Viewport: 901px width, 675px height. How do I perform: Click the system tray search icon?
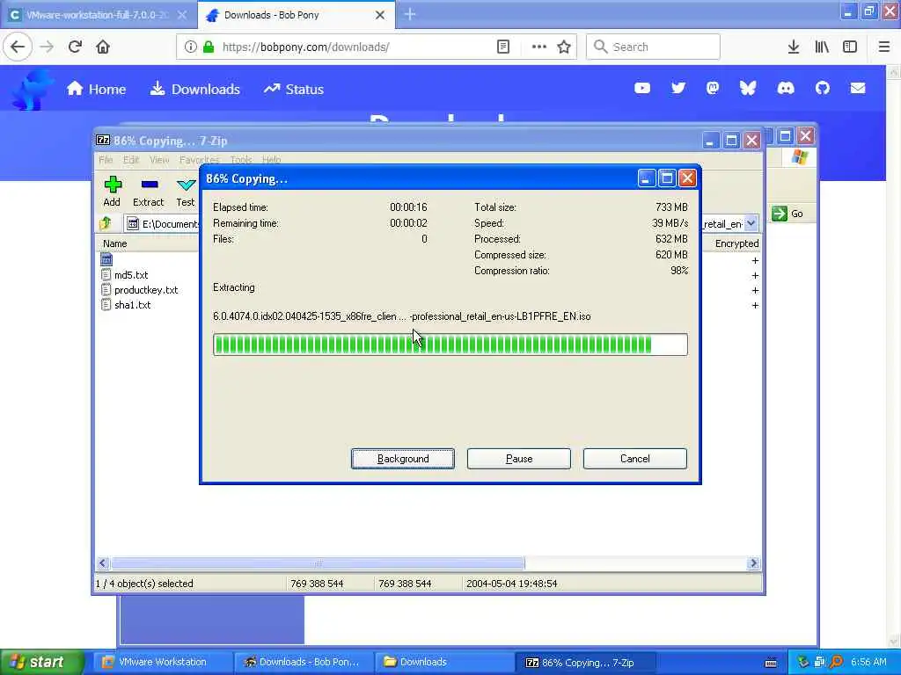836,662
